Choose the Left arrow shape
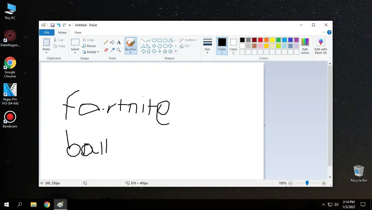This screenshot has width=372, height=210. [x=143, y=51]
